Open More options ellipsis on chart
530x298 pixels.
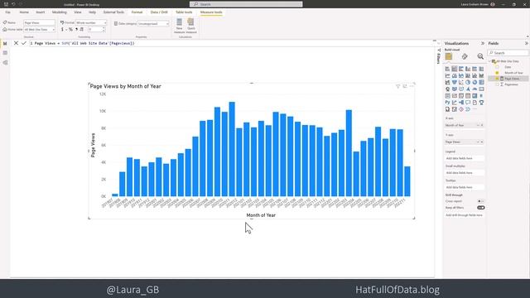click(412, 86)
